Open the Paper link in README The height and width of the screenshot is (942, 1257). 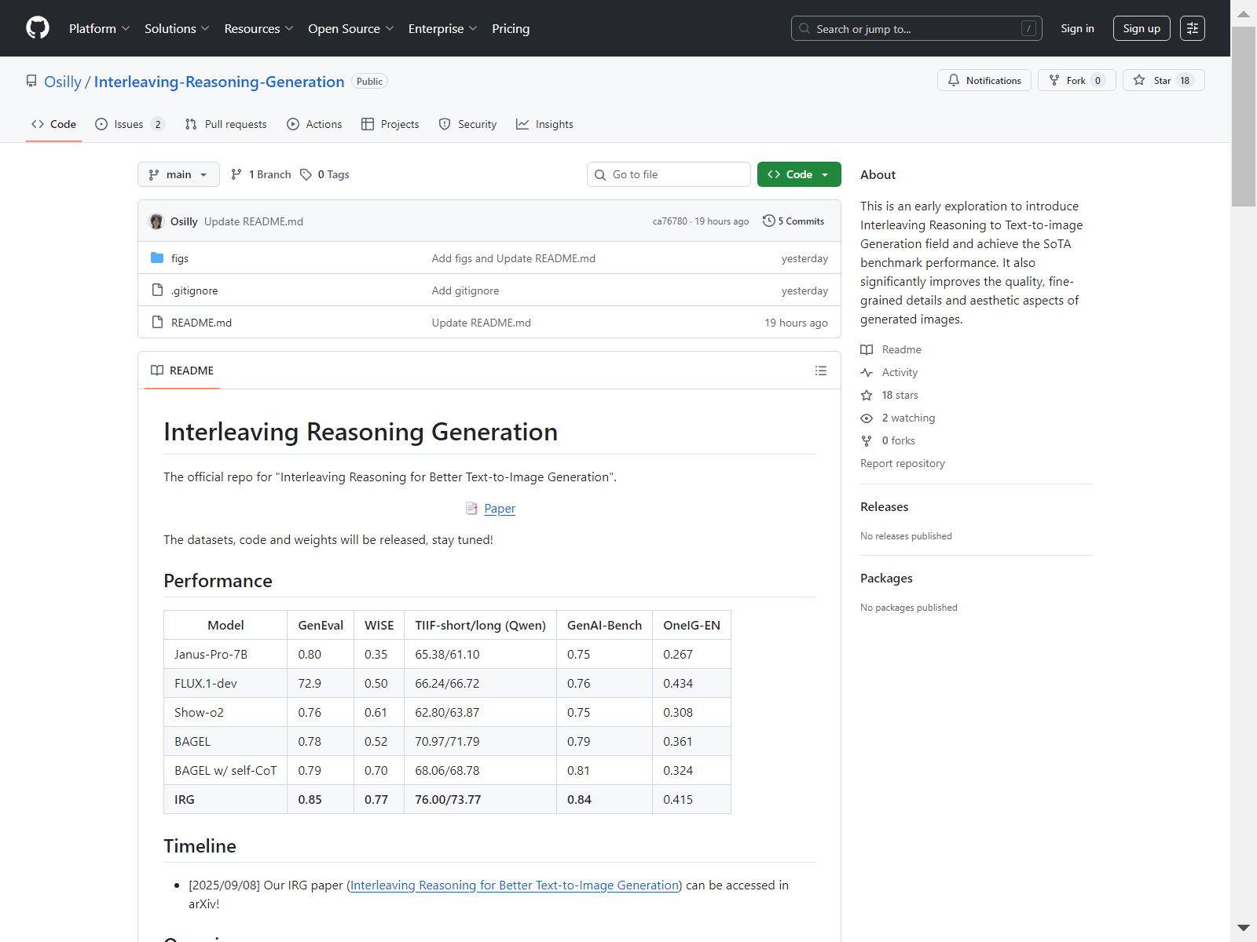[x=500, y=509]
